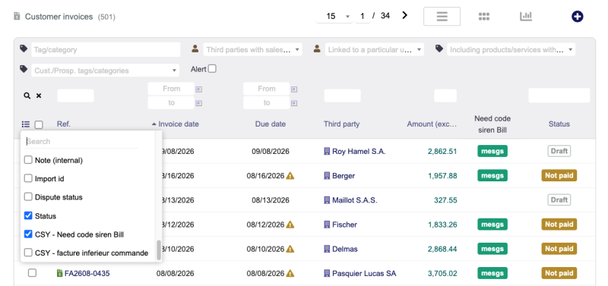Screen dimensions: 608x286
Task: Sort by Ref. column header
Action: tap(64, 124)
